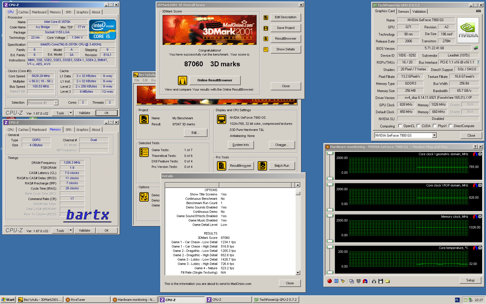Open the Sensors tab in GPU-Z
This screenshot has width=486, height=304.
click(404, 12)
